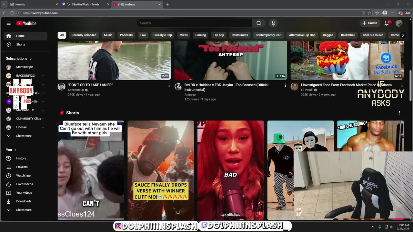The height and width of the screenshot is (232, 413).
Task: Select the All filter chip
Action: pyautogui.click(x=62, y=35)
